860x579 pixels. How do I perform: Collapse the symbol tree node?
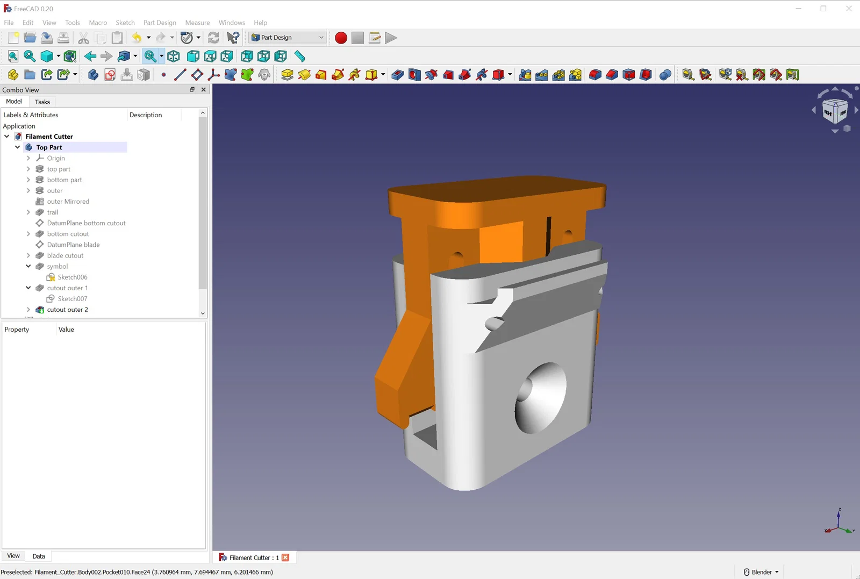coord(28,266)
